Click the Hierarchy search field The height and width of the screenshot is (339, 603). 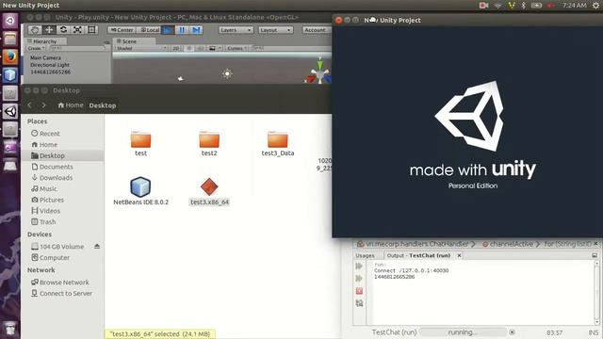tap(77, 48)
